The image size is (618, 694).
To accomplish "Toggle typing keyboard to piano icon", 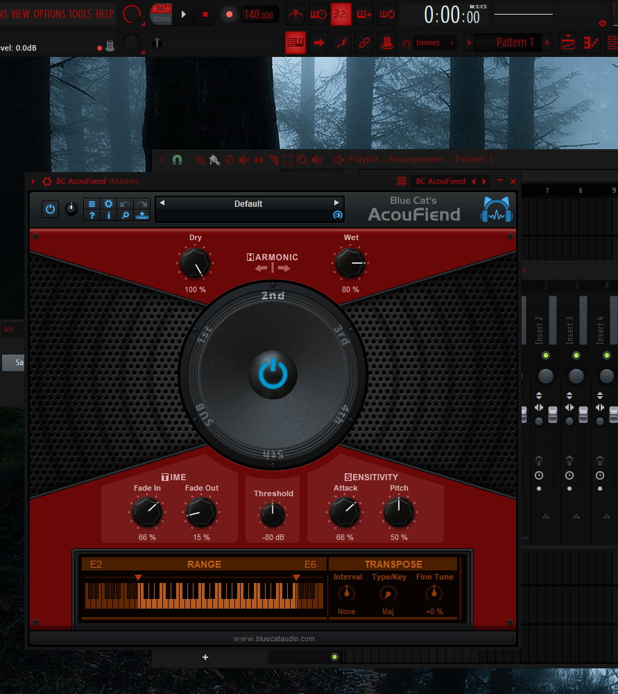I will tap(295, 42).
